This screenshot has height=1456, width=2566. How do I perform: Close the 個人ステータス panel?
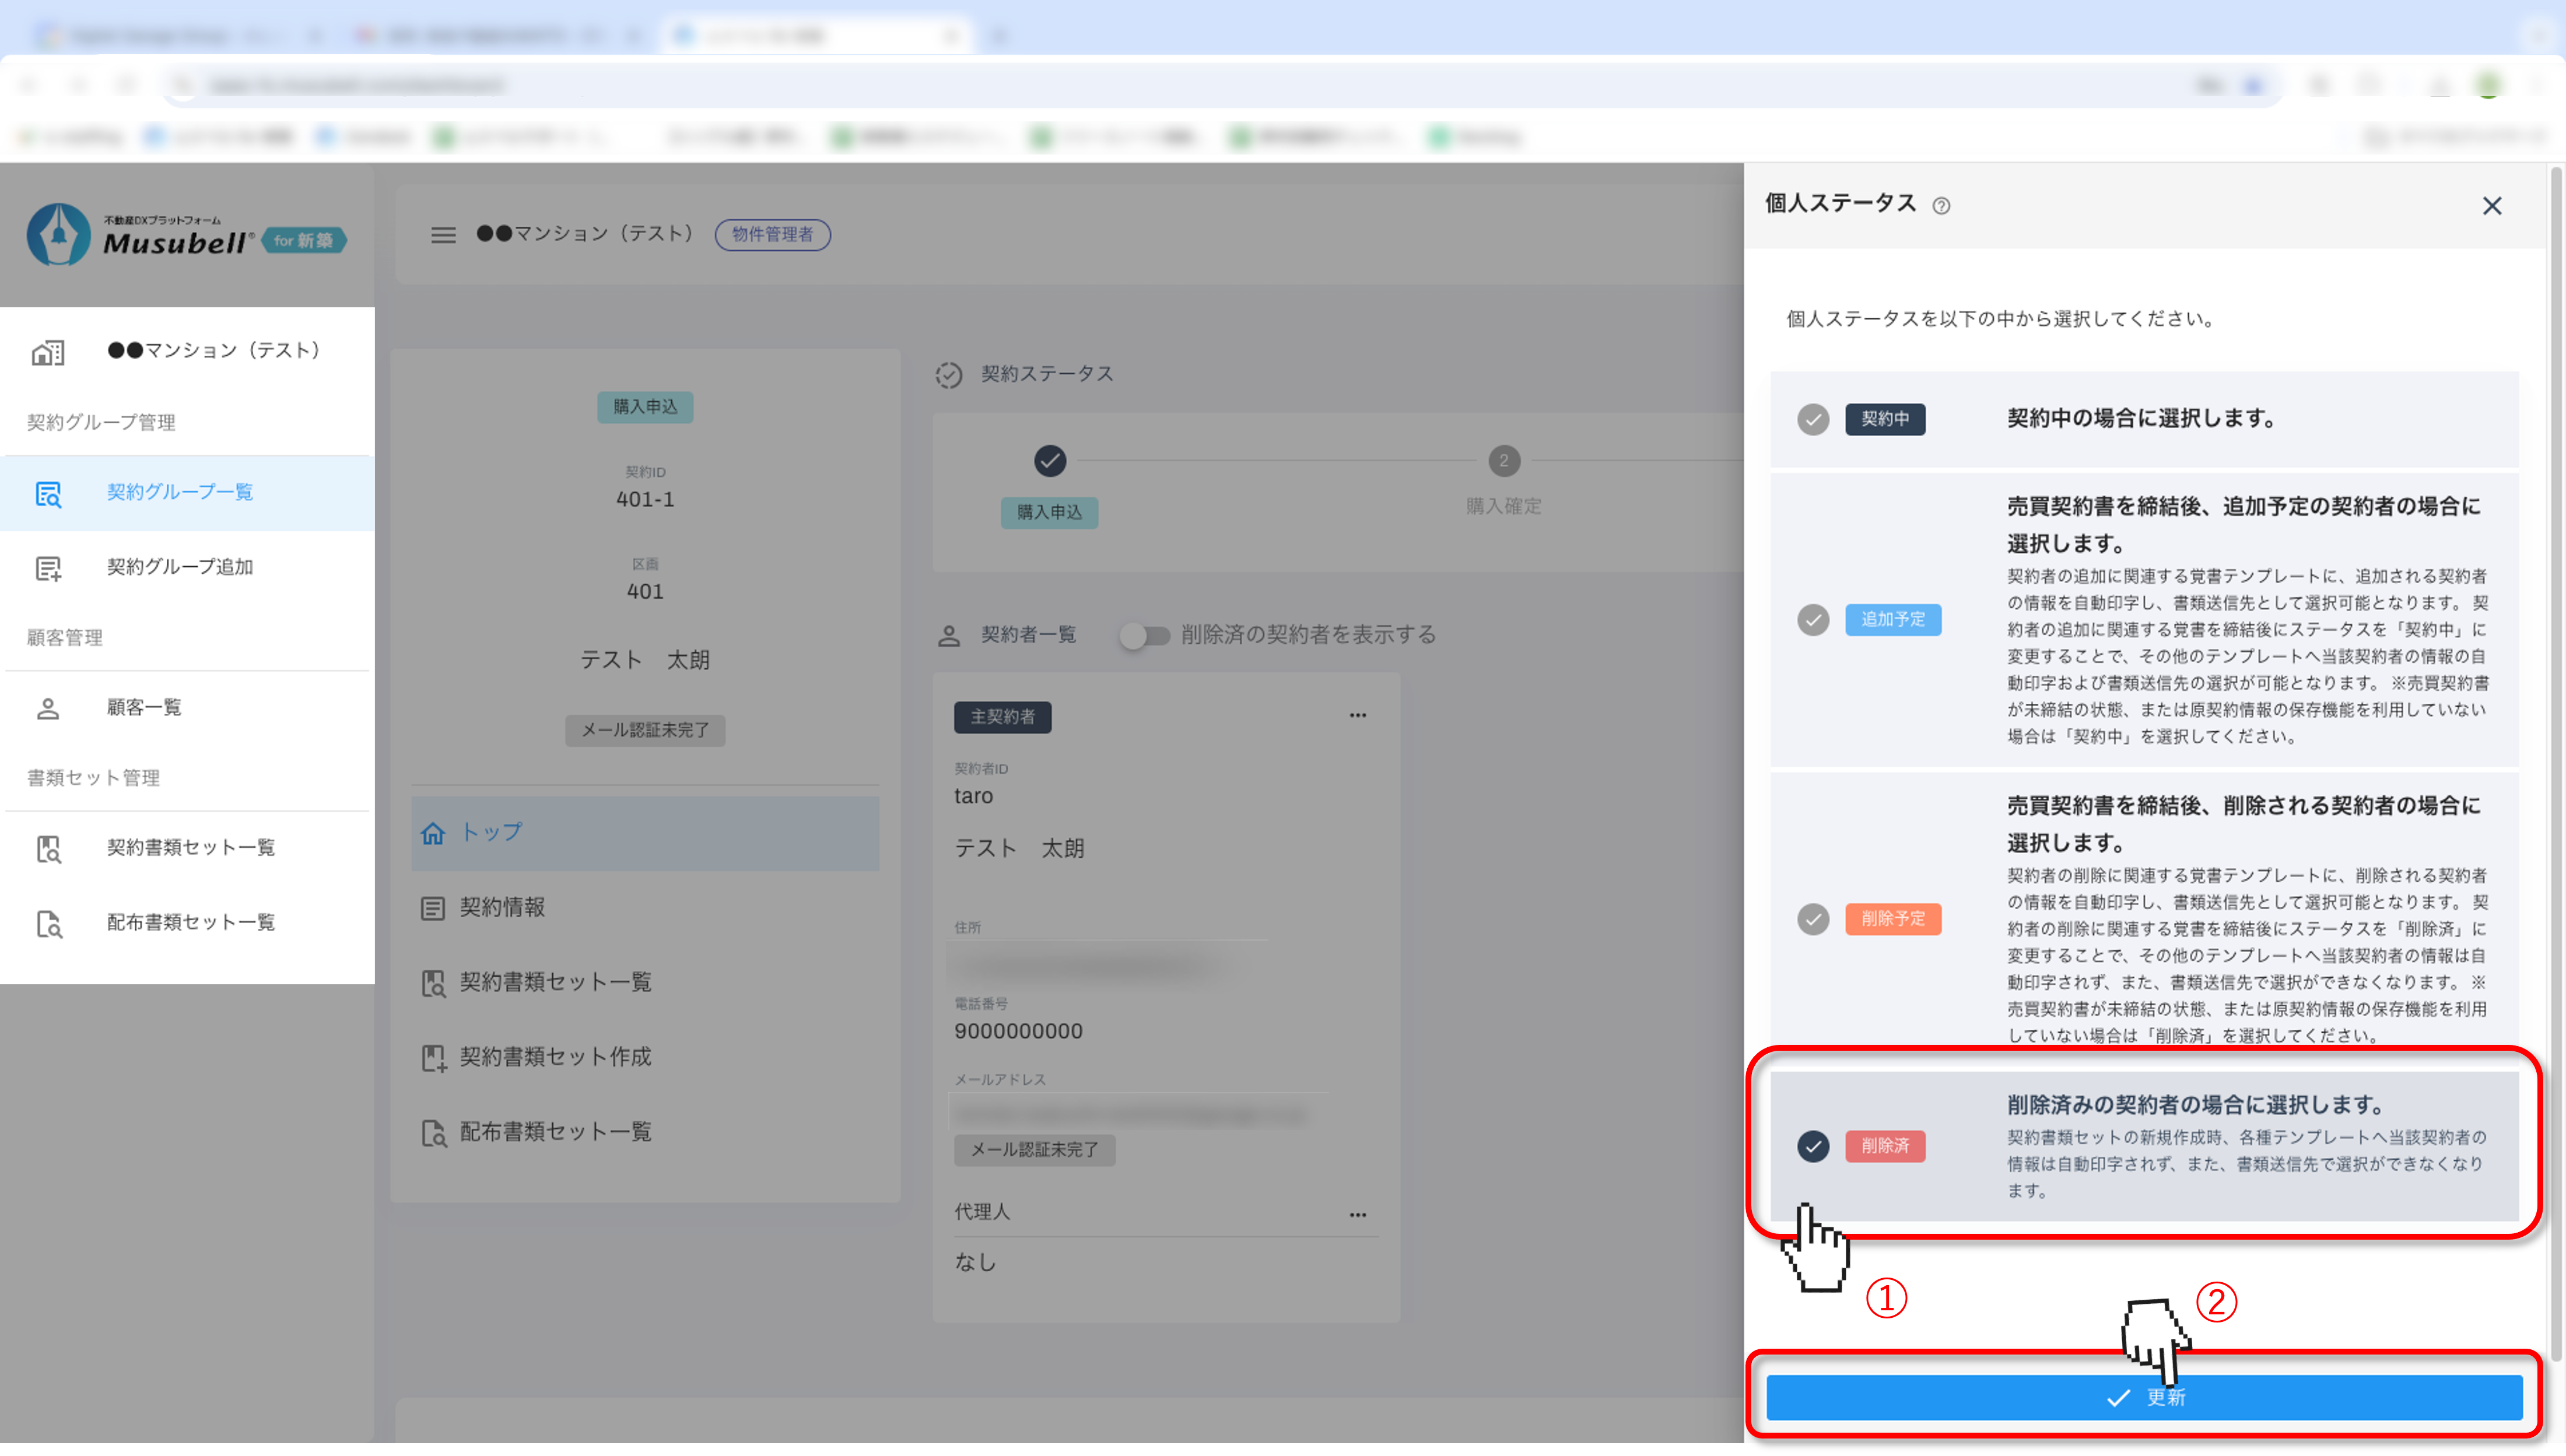click(2491, 206)
